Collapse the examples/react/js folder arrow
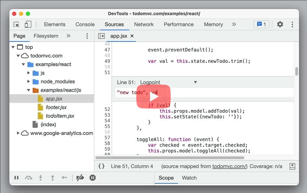The height and width of the screenshot is (193, 307). coord(29,90)
